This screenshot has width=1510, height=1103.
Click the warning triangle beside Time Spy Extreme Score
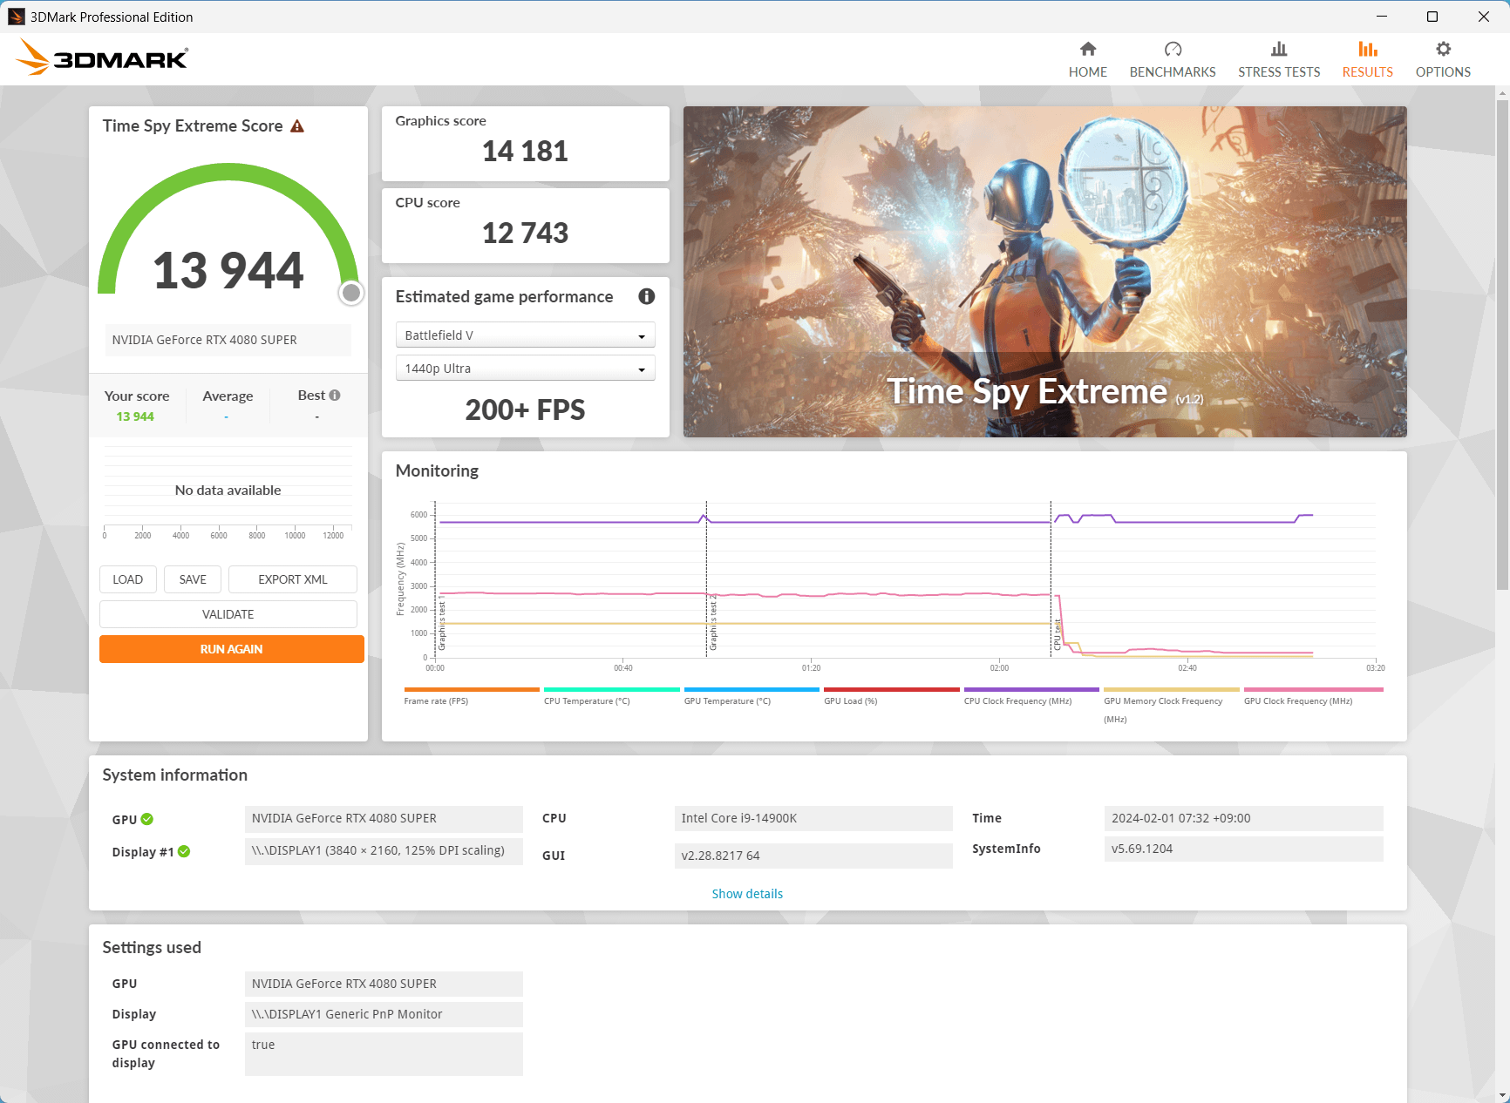297,126
